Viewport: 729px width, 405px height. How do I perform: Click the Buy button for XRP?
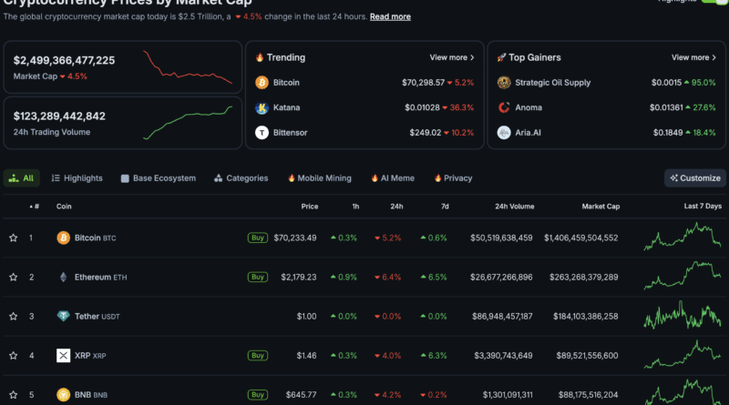pyautogui.click(x=258, y=355)
